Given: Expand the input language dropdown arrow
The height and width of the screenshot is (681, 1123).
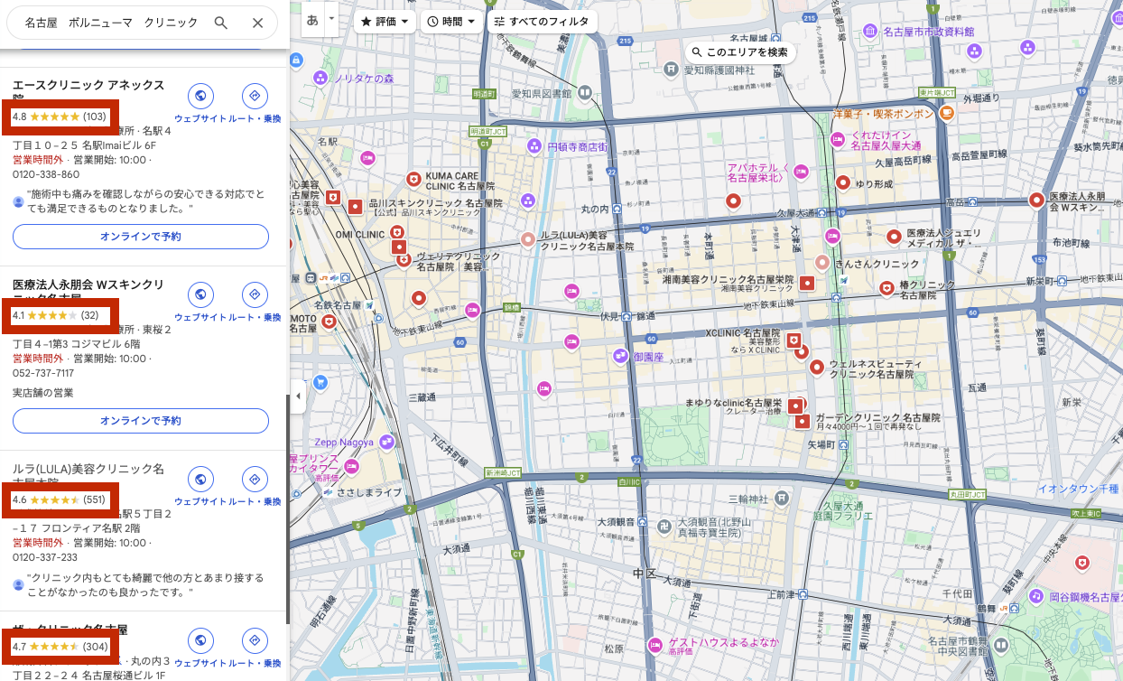Looking at the screenshot, I should click(332, 19).
